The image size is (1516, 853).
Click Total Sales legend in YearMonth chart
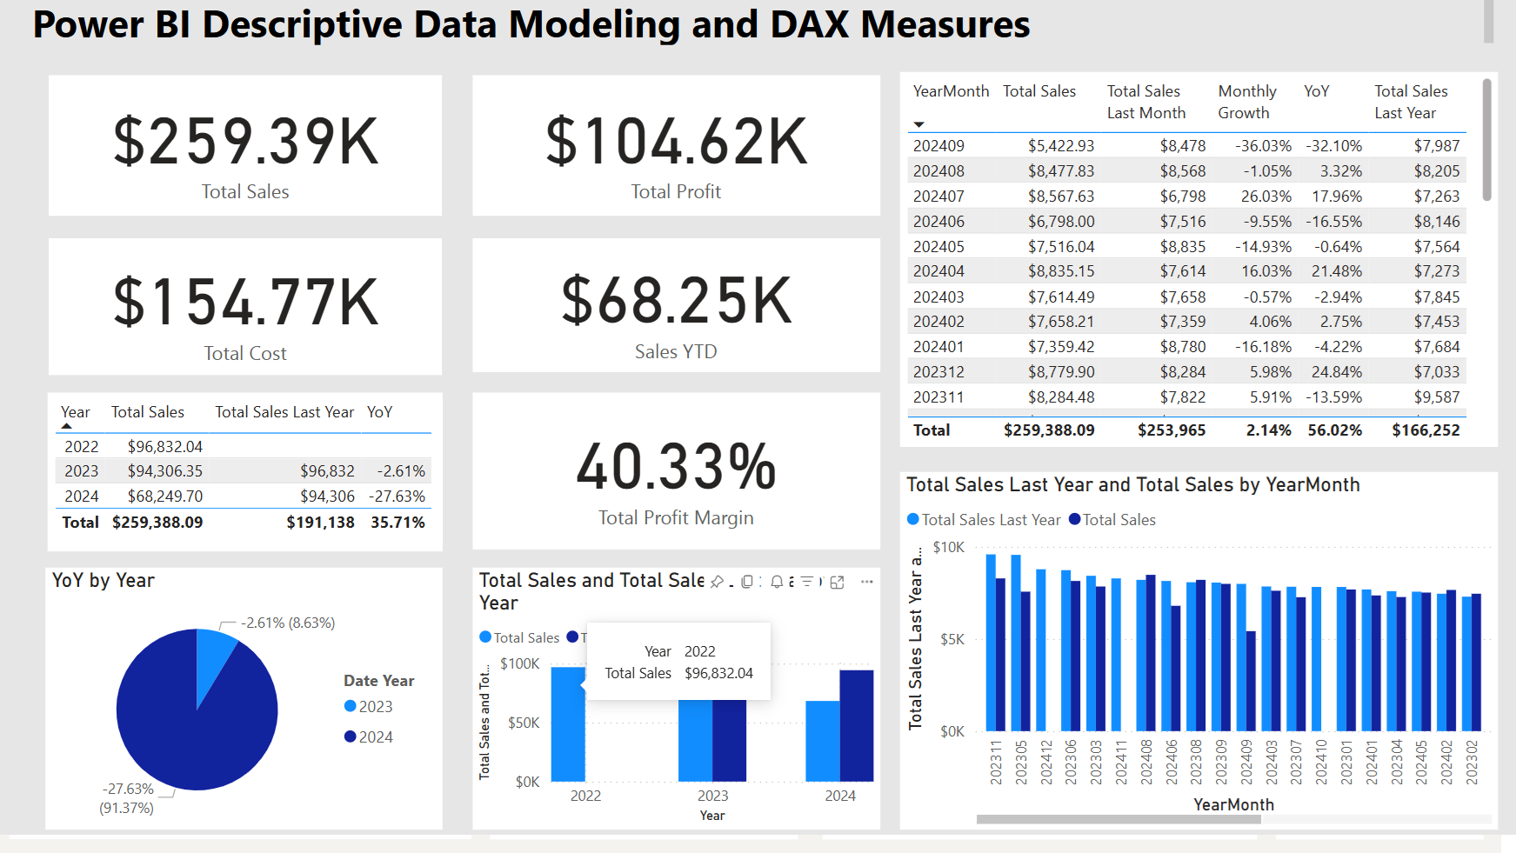[x=1112, y=519]
